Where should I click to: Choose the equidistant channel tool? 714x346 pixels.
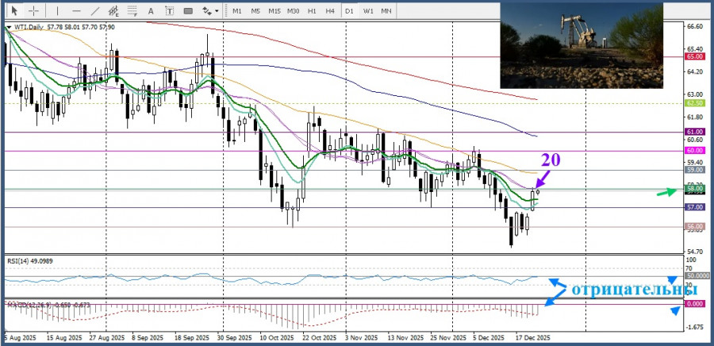click(x=115, y=11)
